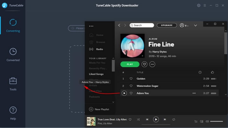The height and width of the screenshot is (128, 228).
Task: Click the Spotify sidebar scrollbar thumb
Action: pos(113,66)
